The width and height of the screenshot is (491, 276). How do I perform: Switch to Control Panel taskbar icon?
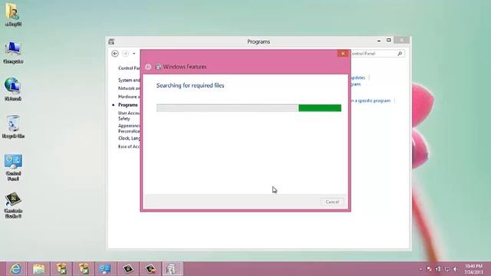click(x=105, y=269)
